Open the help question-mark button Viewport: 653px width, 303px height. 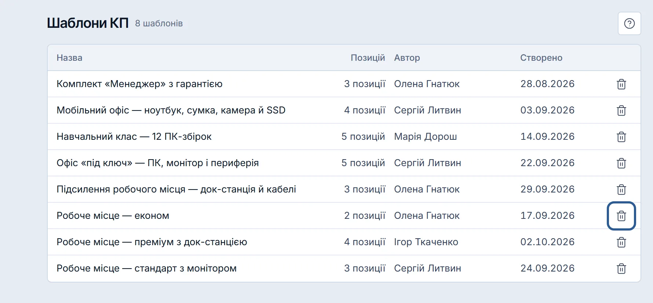coord(629,23)
